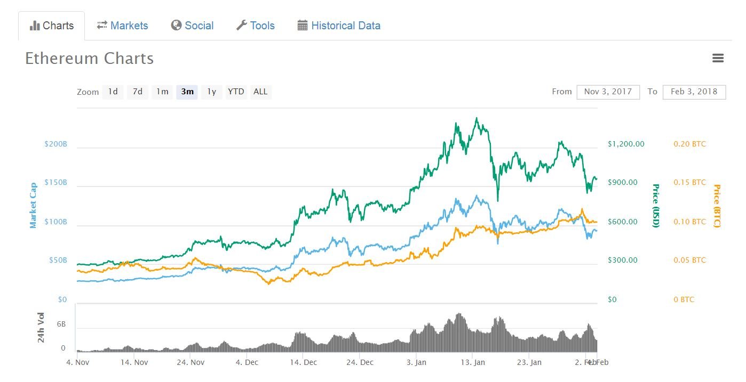
Task: Open the Historical Data tab
Action: click(x=339, y=26)
